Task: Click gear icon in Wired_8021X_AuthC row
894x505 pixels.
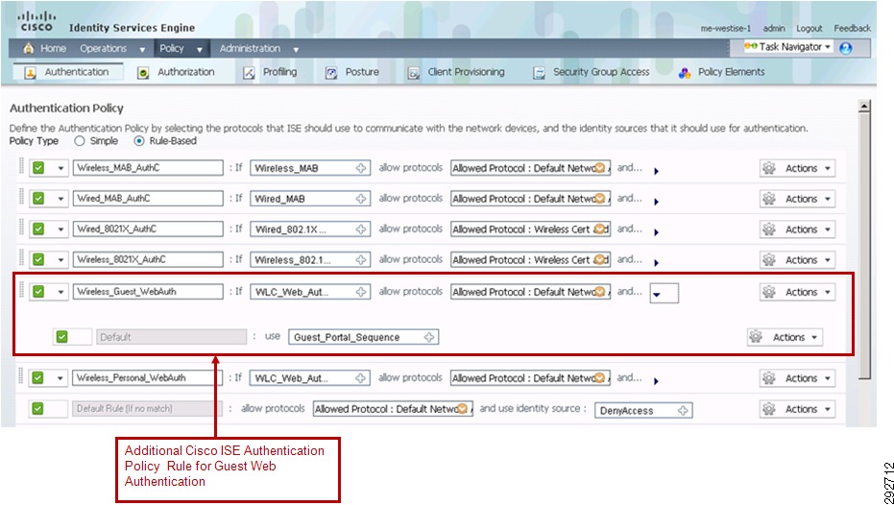Action: (x=769, y=229)
